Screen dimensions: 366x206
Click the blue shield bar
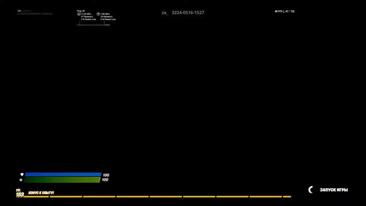tap(63, 175)
